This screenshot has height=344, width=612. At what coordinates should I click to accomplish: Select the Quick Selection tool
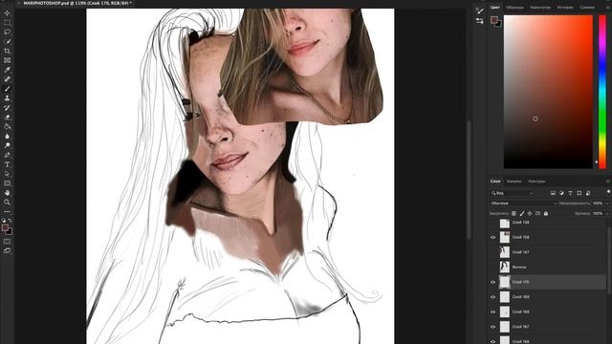pos(7,41)
